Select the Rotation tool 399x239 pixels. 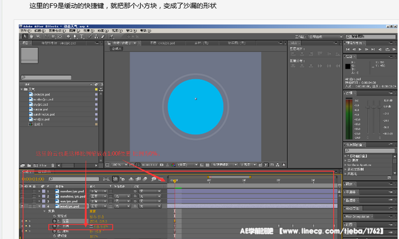[x=47, y=37]
